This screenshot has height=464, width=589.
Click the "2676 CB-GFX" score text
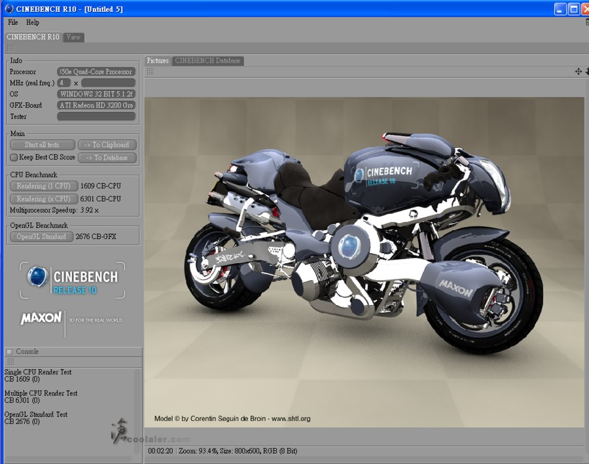pyautogui.click(x=96, y=236)
